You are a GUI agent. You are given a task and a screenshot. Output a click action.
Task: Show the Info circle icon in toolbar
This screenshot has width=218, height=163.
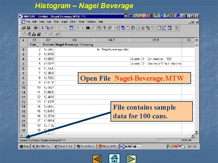133,28
